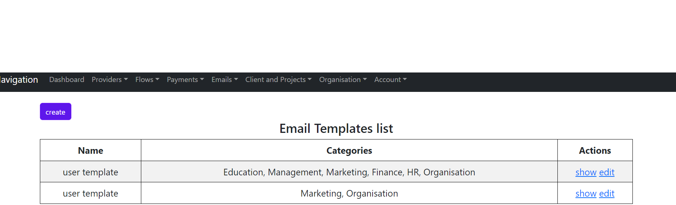This screenshot has height=205, width=676.
Task: Open the Payments dropdown menu
Action: point(185,79)
